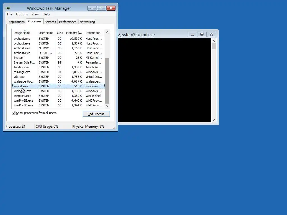Sort by User Name column header
The height and width of the screenshot is (215, 287).
click(x=46, y=33)
